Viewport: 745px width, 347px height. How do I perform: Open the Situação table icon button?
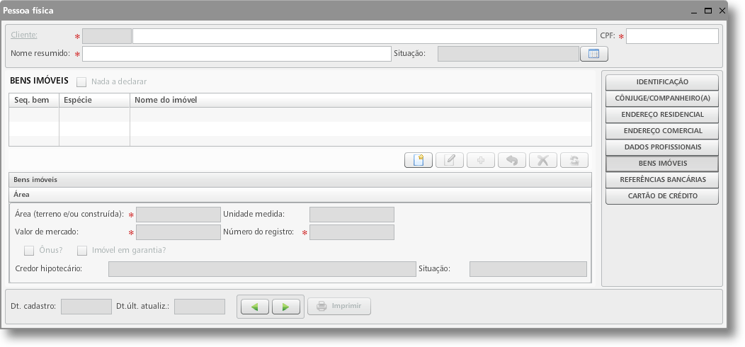[594, 54]
